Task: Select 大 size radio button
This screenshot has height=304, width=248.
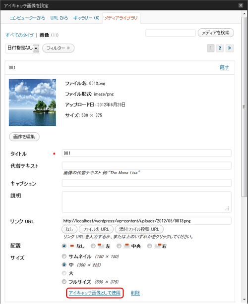Action: tap(64, 273)
